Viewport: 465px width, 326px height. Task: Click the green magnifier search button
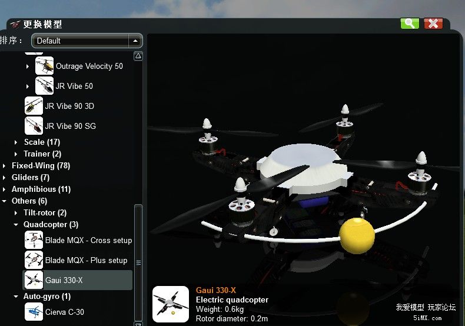tap(410, 23)
